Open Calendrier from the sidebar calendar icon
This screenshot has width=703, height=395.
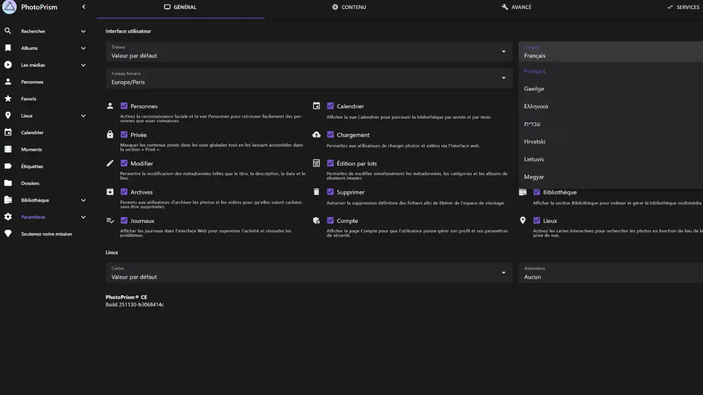click(8, 133)
